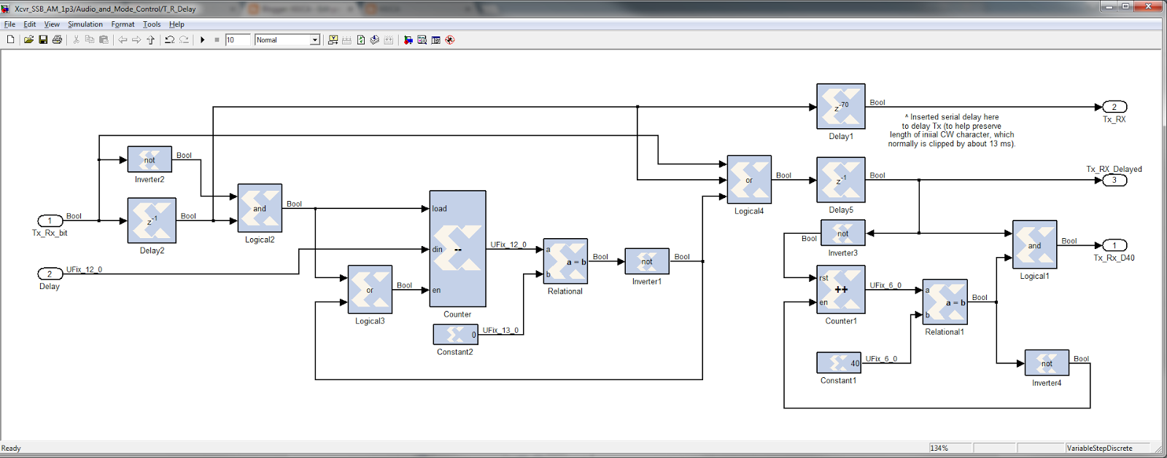Stop simulation with stop button
The image size is (1167, 458).
[217, 40]
